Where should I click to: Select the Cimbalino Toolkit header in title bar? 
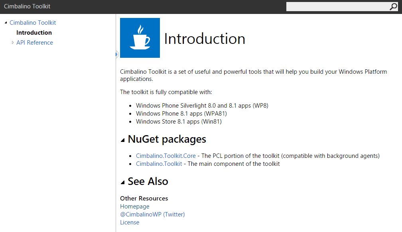[27, 6]
